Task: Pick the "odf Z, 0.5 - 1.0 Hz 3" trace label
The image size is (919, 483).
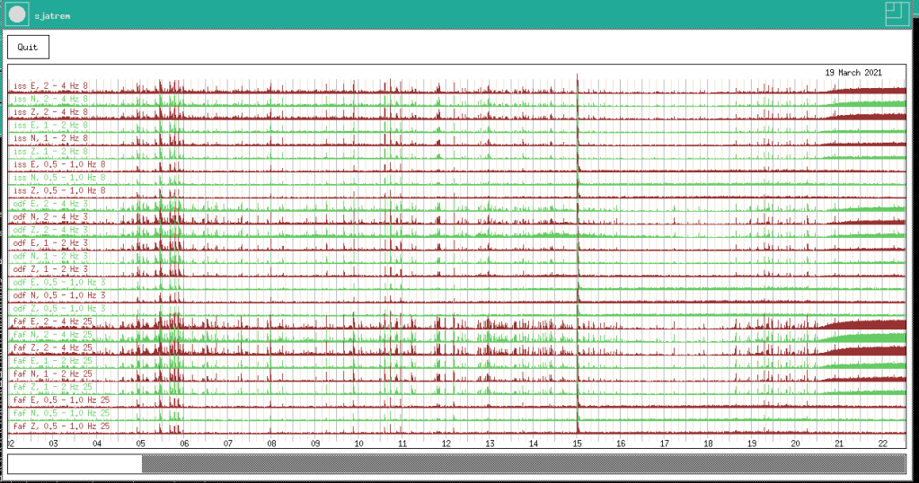Action: pyautogui.click(x=60, y=308)
